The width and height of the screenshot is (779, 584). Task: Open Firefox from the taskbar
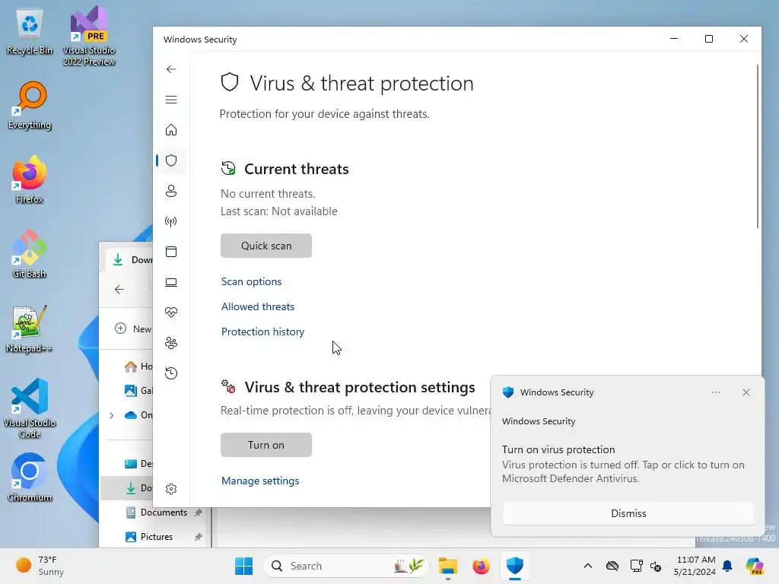[x=481, y=566]
